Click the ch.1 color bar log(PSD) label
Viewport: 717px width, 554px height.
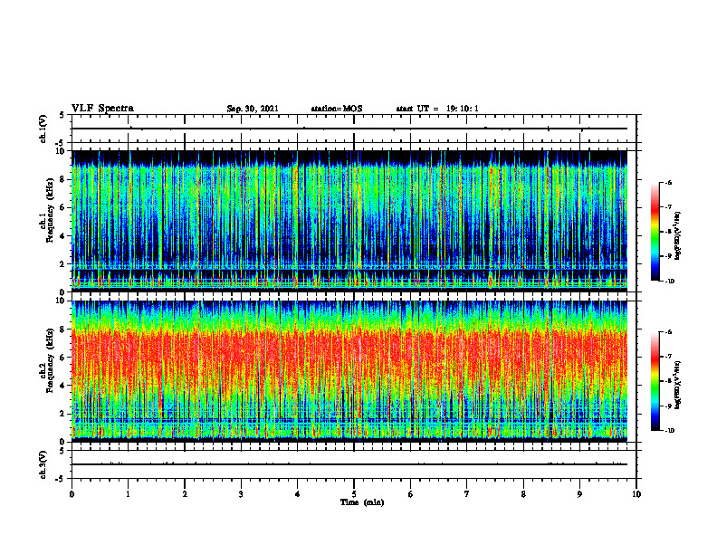(x=678, y=236)
